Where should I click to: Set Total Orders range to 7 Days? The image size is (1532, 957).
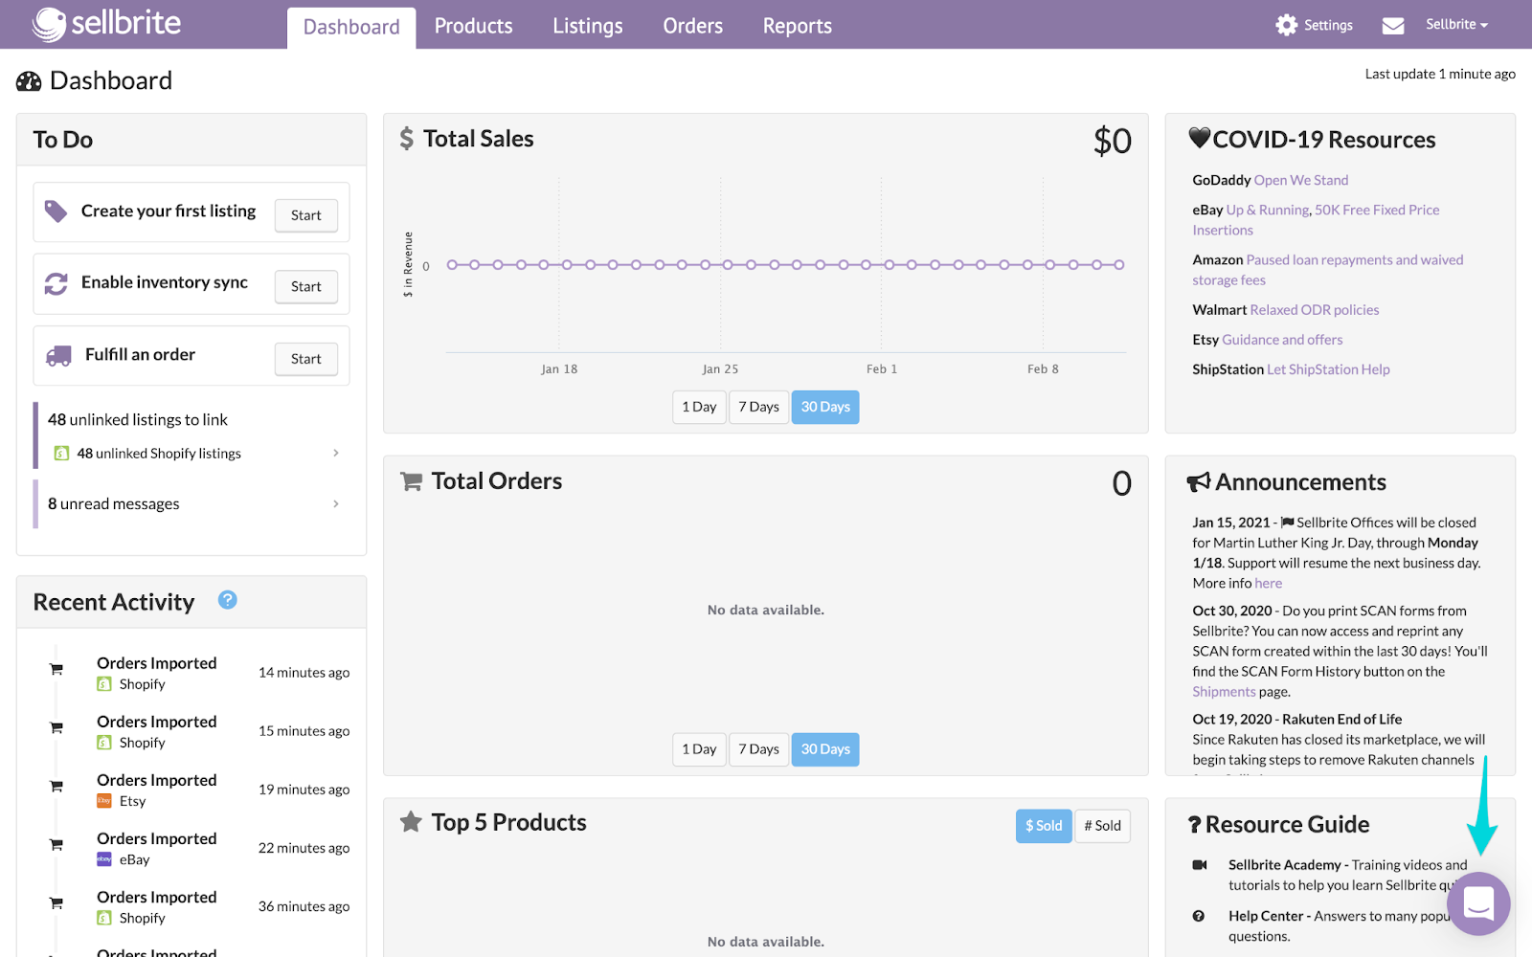click(758, 749)
